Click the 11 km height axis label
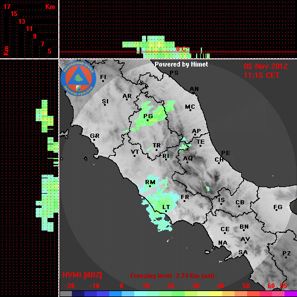Viewport: 297px width, 297px height. coord(29,29)
